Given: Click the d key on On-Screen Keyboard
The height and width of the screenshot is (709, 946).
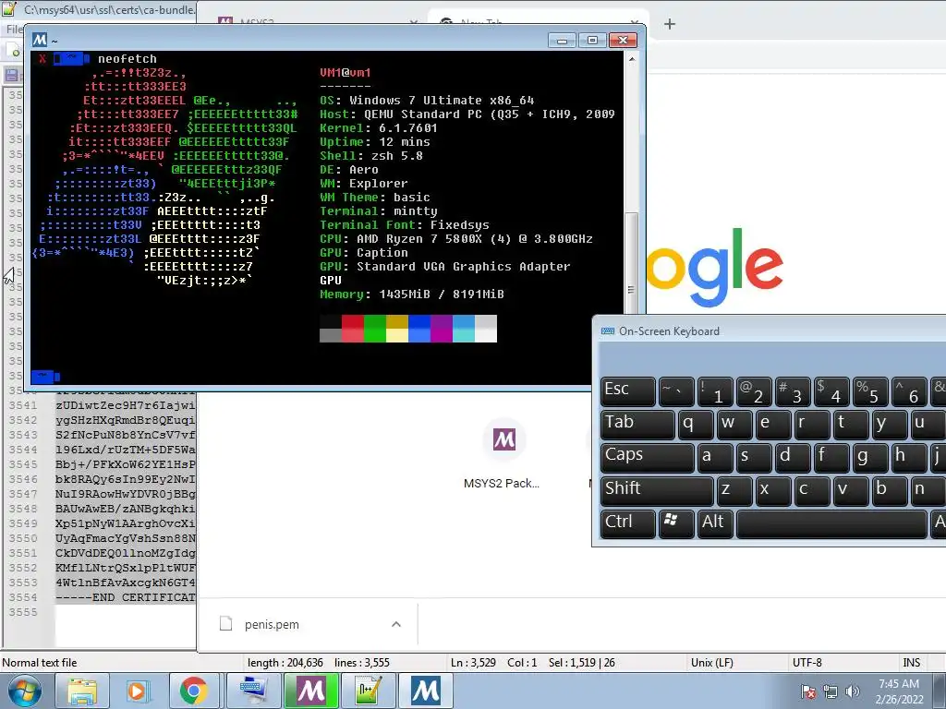Looking at the screenshot, I should point(792,457).
